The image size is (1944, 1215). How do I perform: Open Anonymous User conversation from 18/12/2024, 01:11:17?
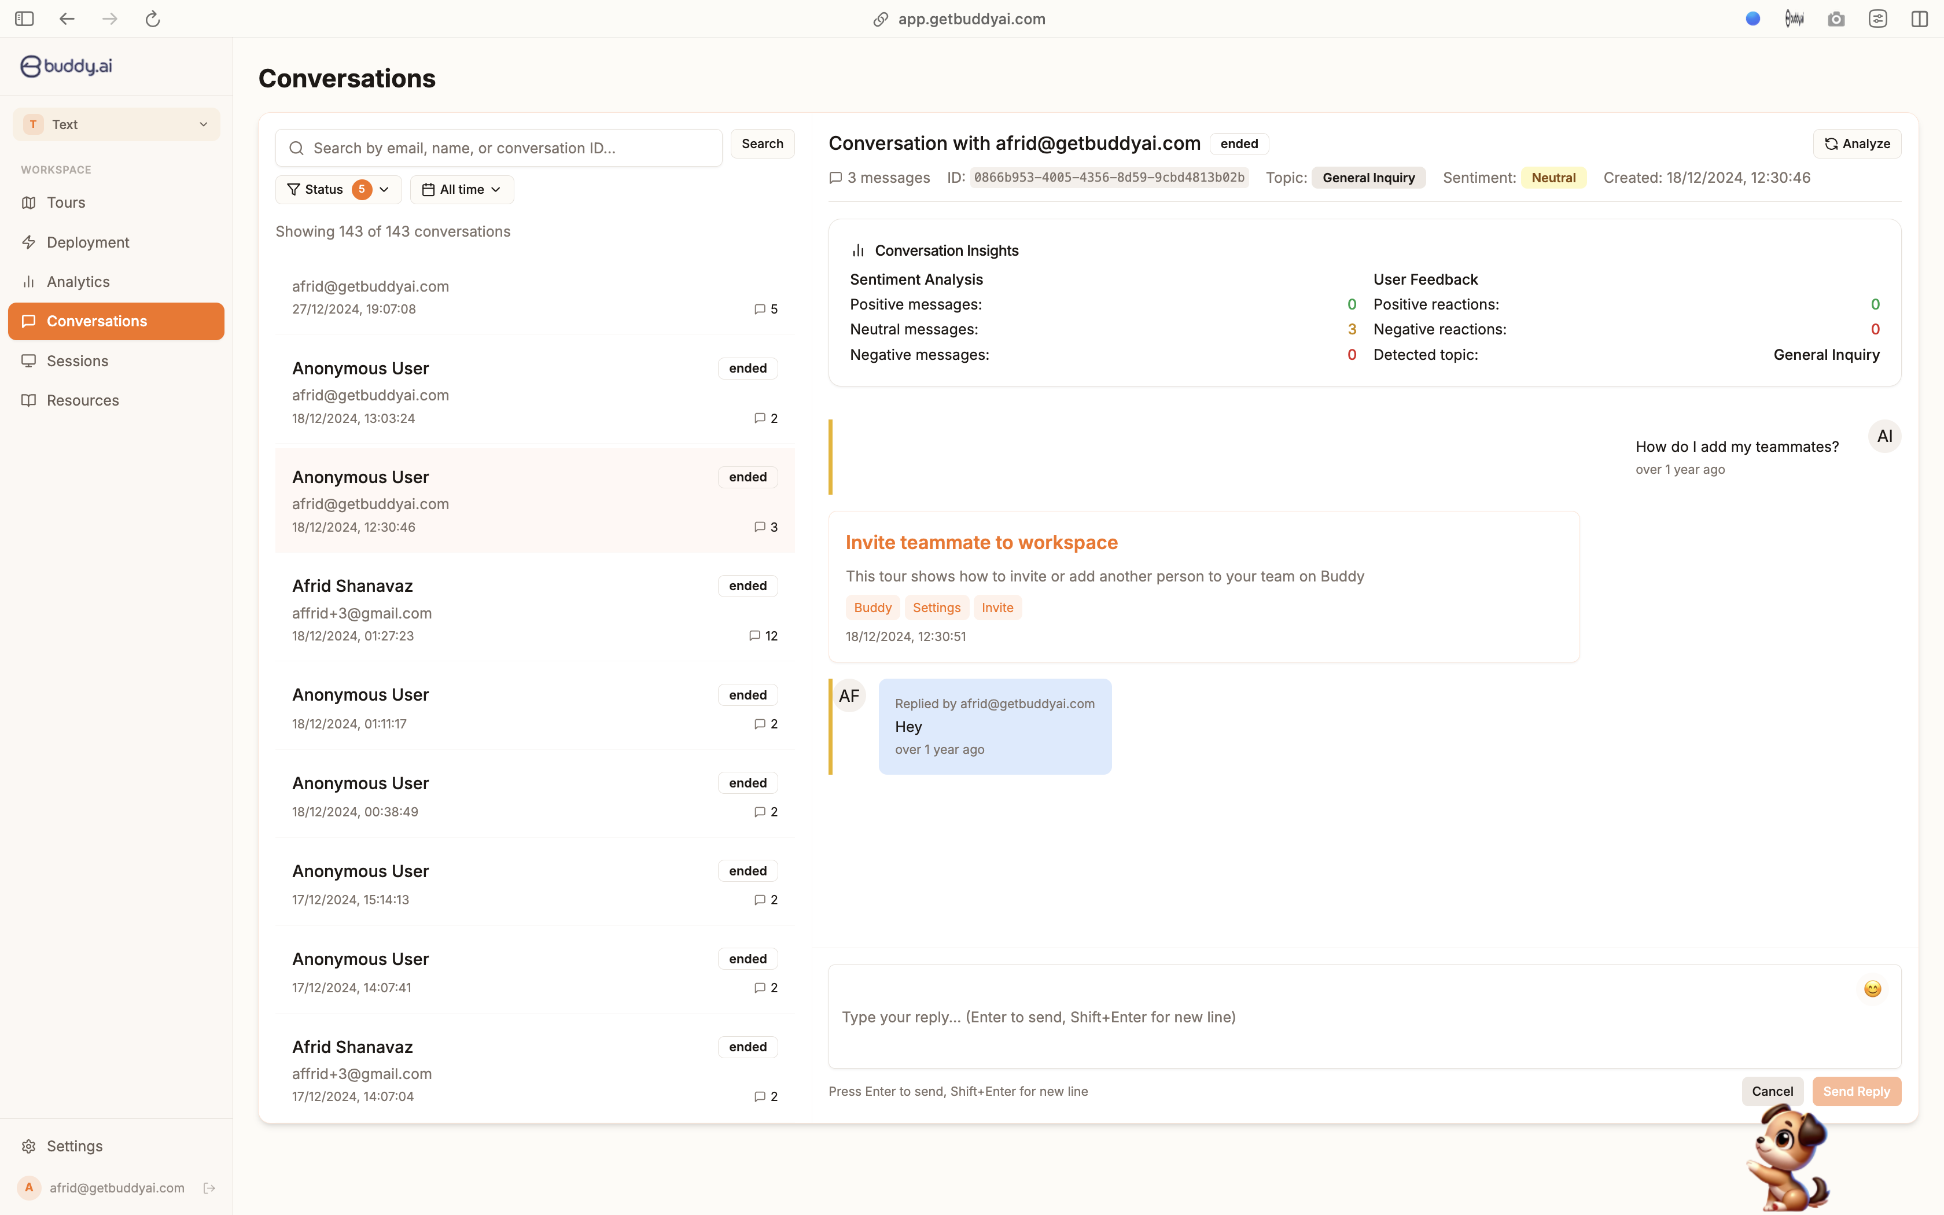(x=535, y=708)
